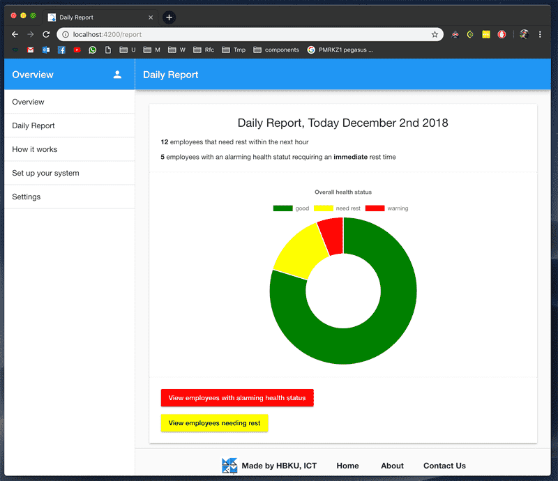Open the U bookmarks folder
Image resolution: width=558 pixels, height=481 pixels.
coord(128,49)
